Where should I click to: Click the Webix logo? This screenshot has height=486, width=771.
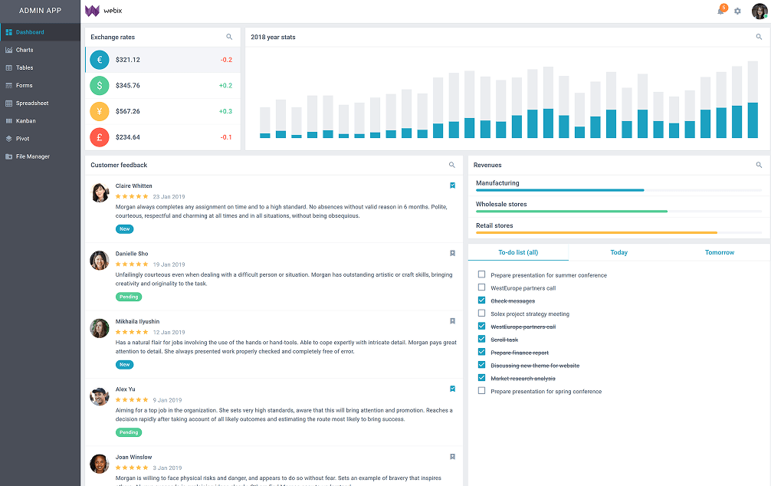[103, 11]
